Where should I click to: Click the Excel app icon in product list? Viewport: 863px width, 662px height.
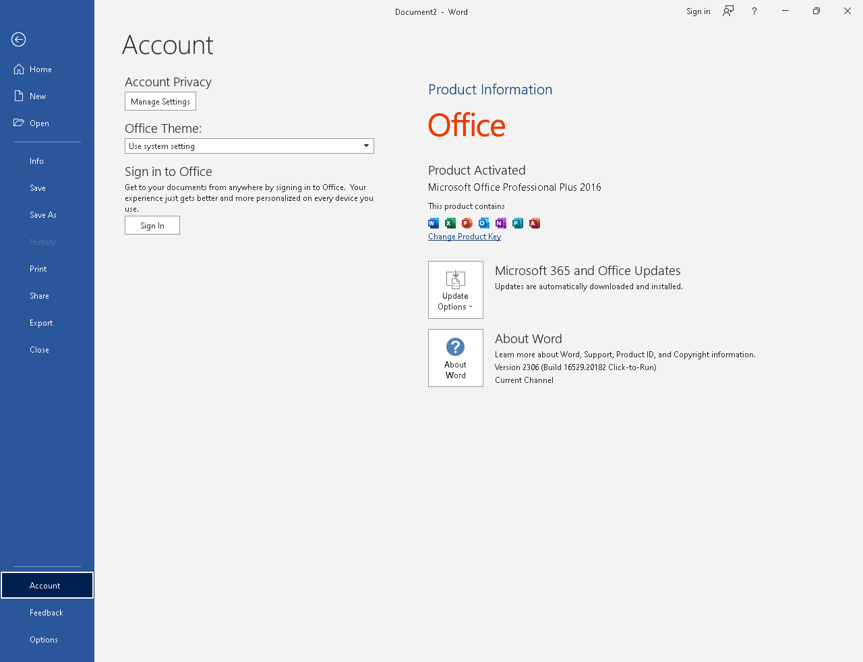pyautogui.click(x=450, y=223)
